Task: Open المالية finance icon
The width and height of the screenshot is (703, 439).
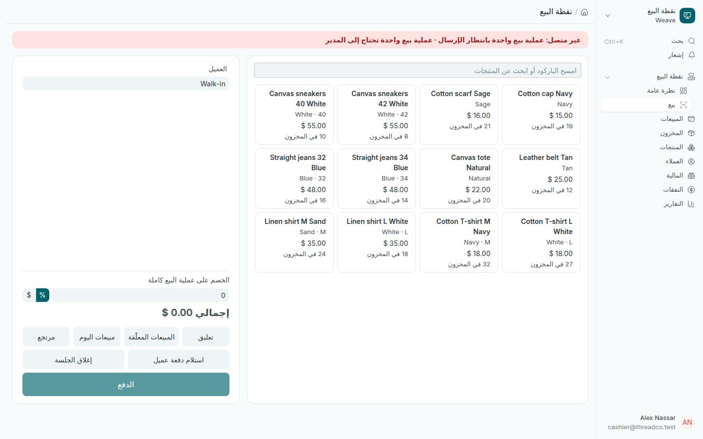Action: (x=691, y=176)
